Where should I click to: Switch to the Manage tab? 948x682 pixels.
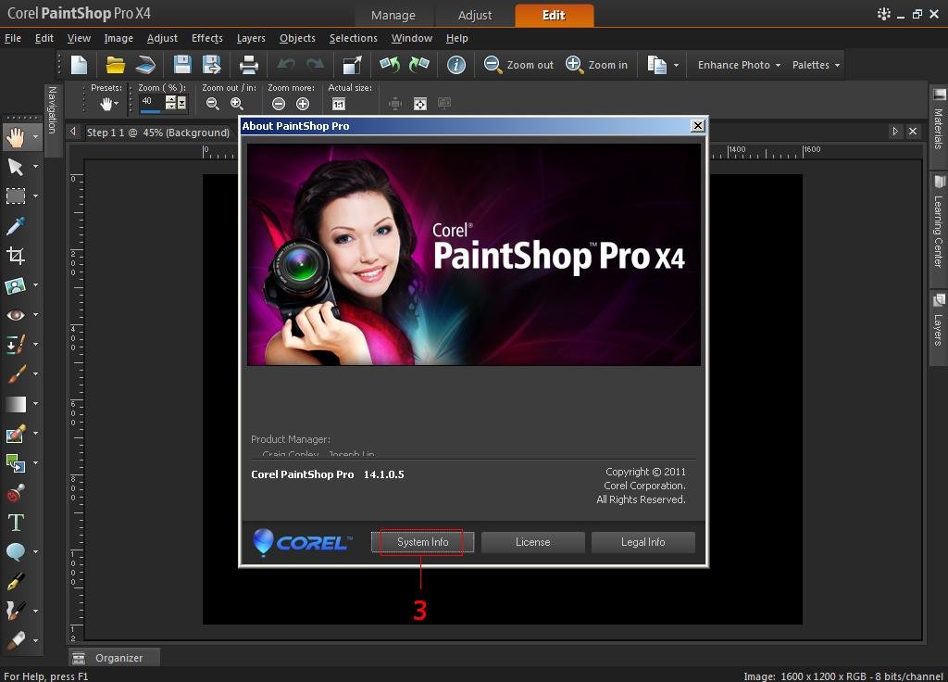393,15
